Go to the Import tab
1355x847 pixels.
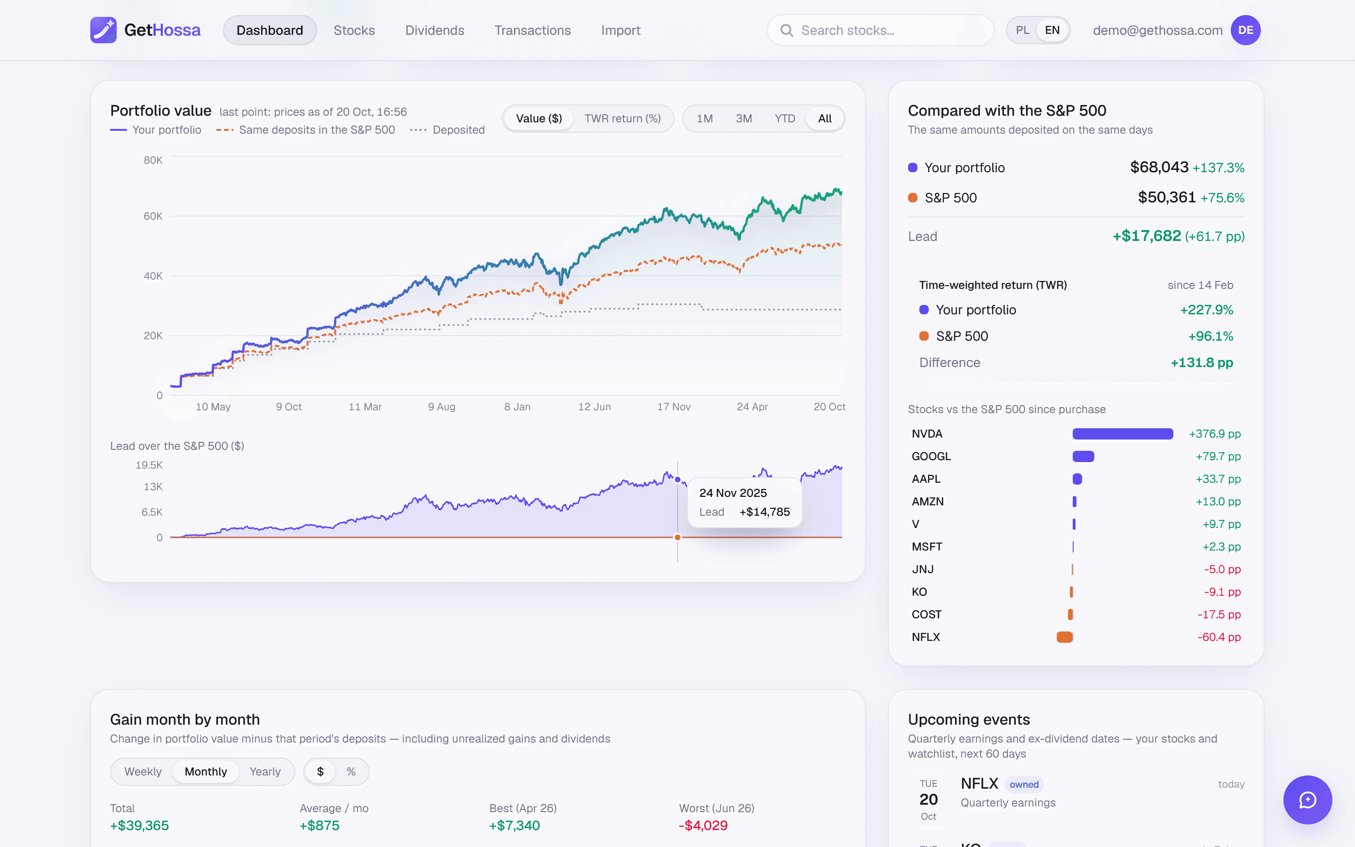click(621, 30)
